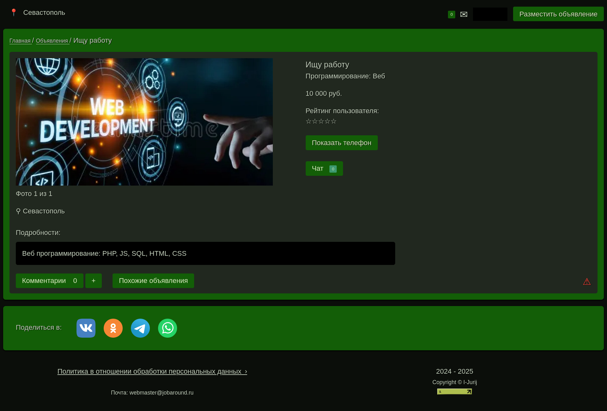Screen dimensions: 607x411
Task: Add a comment with plus button
Action: (x=94, y=281)
